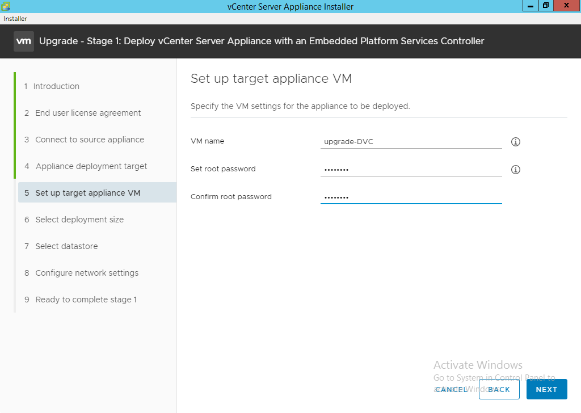This screenshot has width=581, height=413.
Task: Open the Installer menu
Action: [x=15, y=19]
